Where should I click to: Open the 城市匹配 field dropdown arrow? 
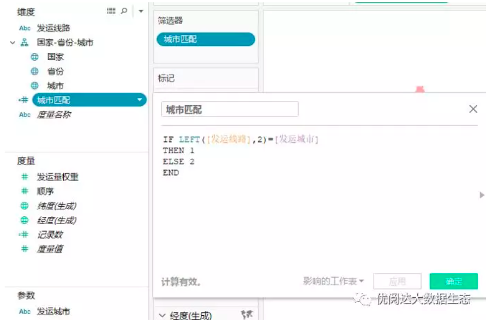[140, 100]
